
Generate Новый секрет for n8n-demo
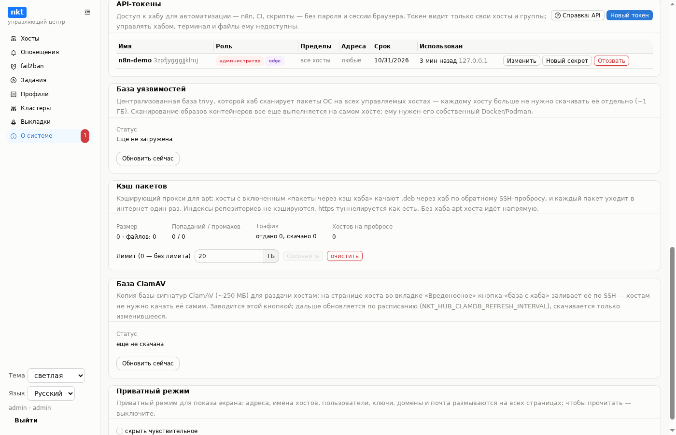tap(567, 61)
